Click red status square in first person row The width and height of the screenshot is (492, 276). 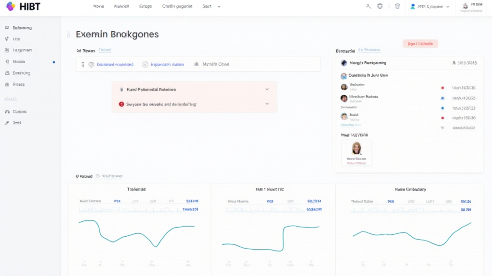click(442, 88)
